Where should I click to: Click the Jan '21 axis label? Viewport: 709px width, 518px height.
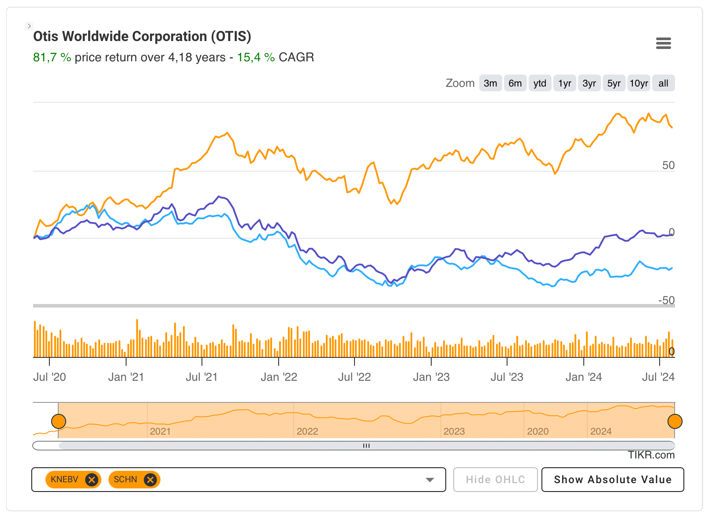126,377
